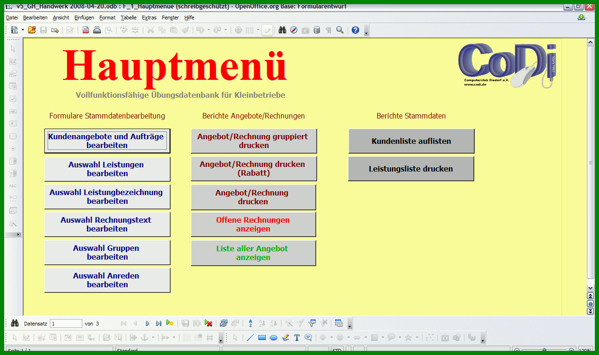Toggle design mode icon in top toolbar
The width and height of the screenshot is (599, 355).
click(x=267, y=30)
